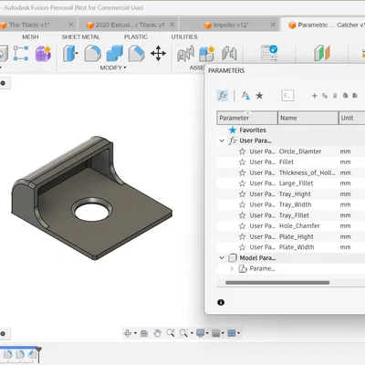
Task: Click the delete trash icon in Parameters
Action: click(335, 96)
